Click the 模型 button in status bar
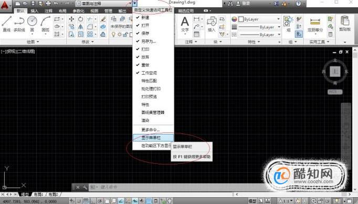 point(252,201)
